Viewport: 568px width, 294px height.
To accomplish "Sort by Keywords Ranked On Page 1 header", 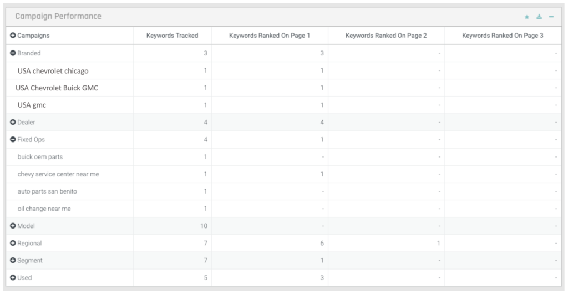I will pos(270,36).
